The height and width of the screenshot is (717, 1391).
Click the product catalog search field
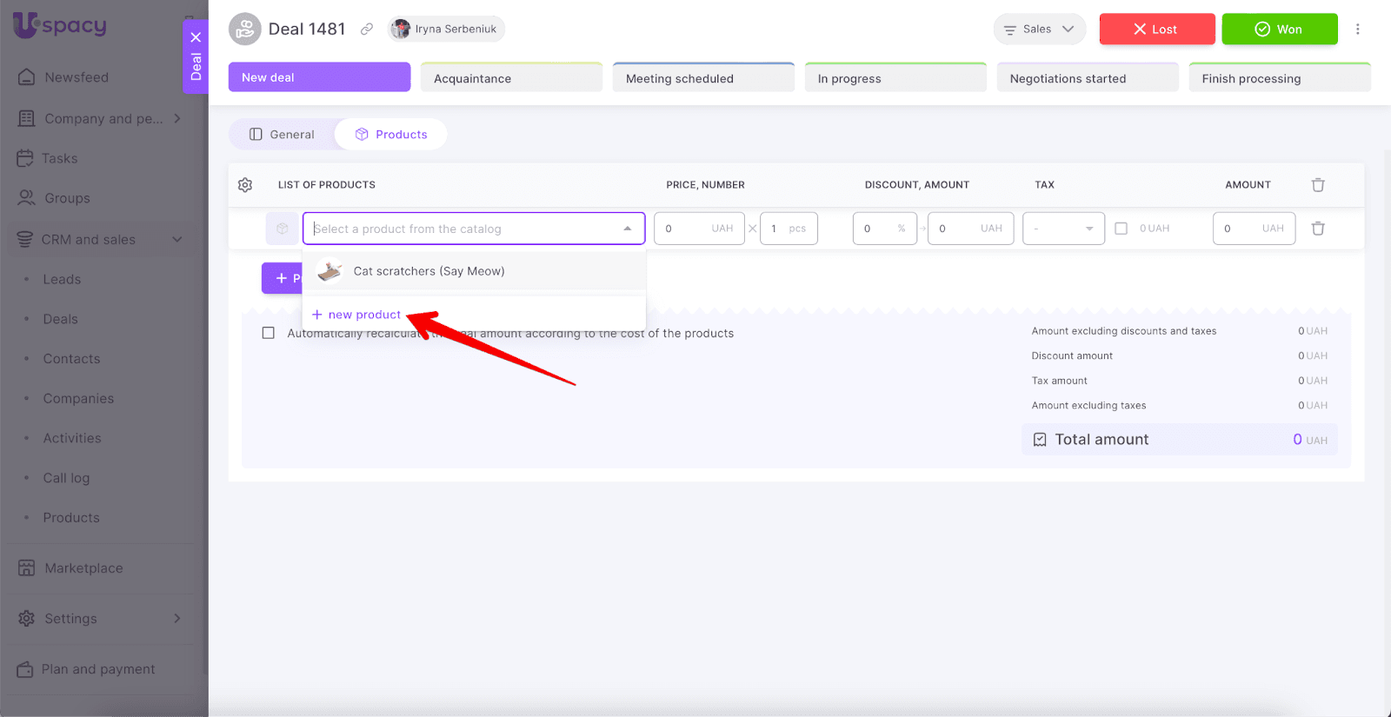coord(465,229)
